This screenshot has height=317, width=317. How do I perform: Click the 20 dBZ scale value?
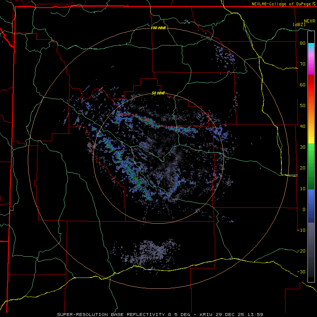[x=303, y=168]
